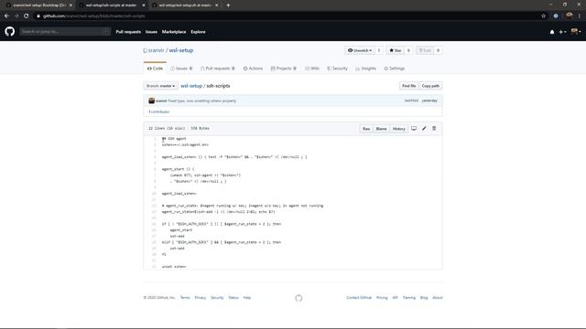Screen dimensions: 586x329
Task: Switch to the repository Pull requests tab
Action: 218,69
